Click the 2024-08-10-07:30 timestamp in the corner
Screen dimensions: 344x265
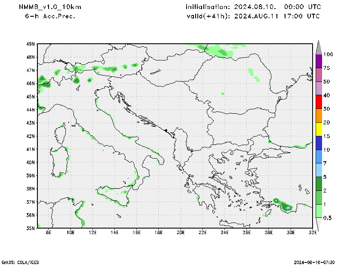pyautogui.click(x=317, y=262)
